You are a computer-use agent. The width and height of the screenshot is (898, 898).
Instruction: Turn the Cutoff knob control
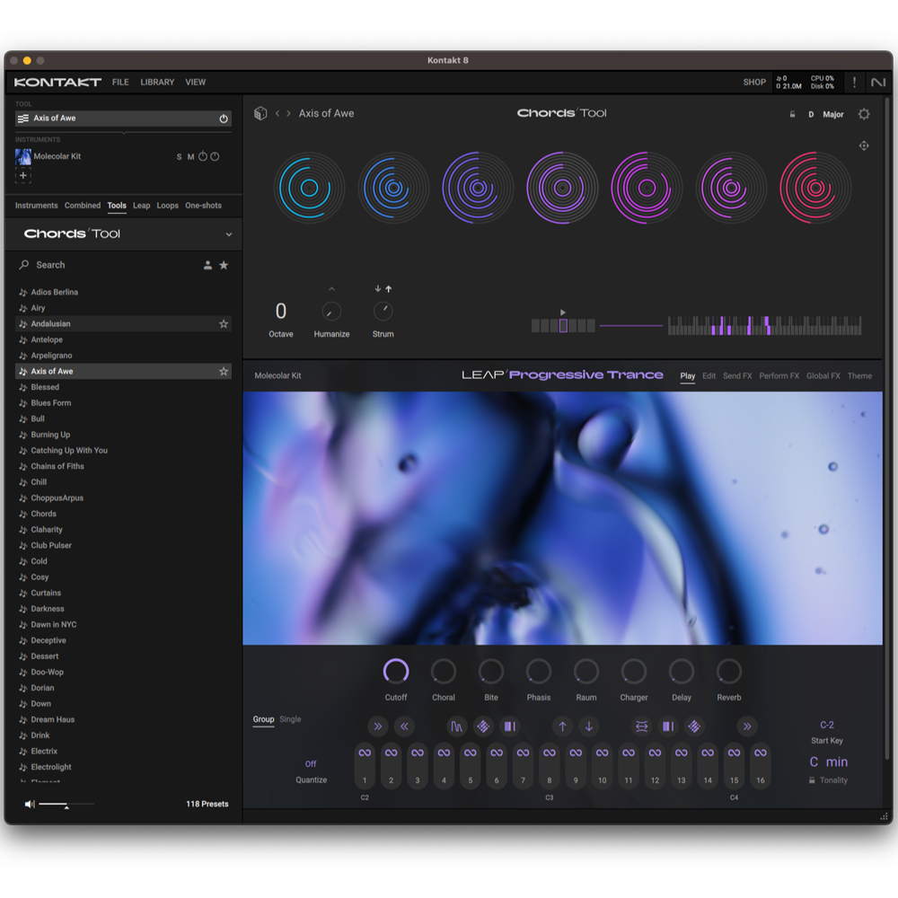point(396,670)
